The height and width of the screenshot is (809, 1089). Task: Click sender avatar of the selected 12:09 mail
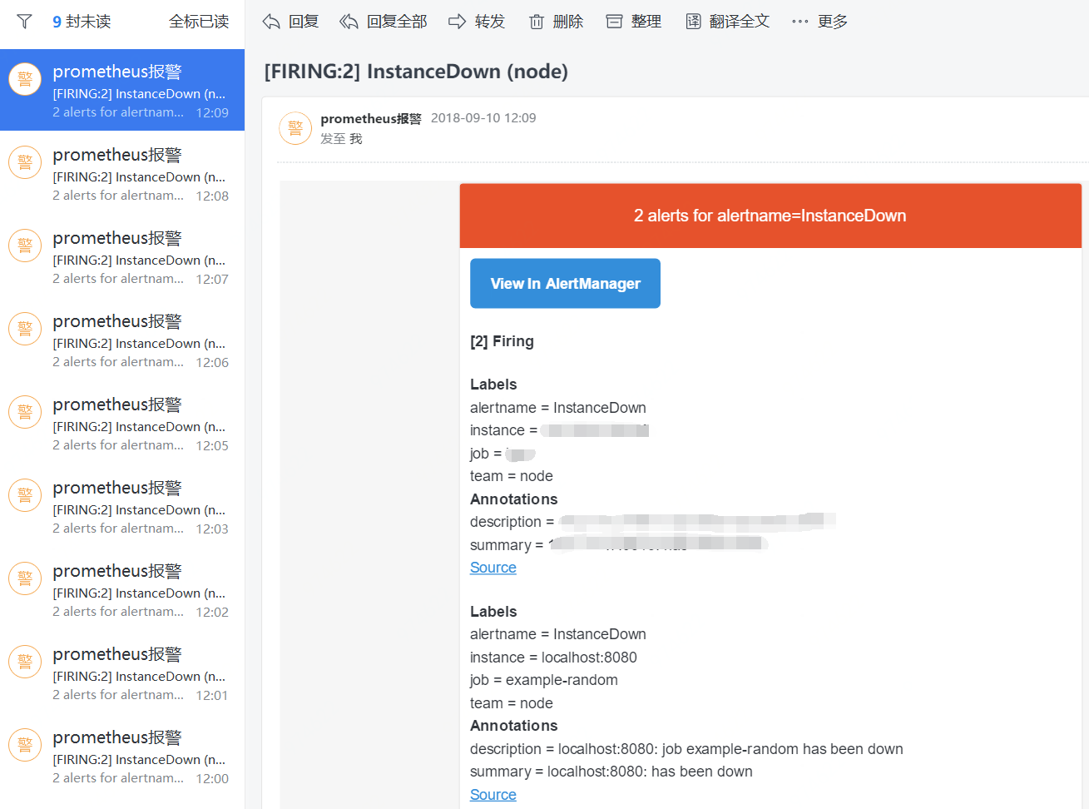25,79
